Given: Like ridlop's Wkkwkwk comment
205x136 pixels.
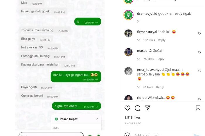Looking at the screenshot, I should [x=199, y=99].
